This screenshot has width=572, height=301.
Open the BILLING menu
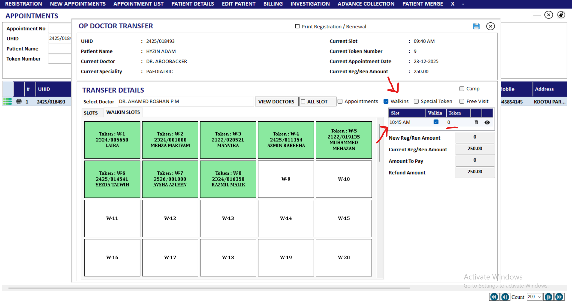(273, 4)
